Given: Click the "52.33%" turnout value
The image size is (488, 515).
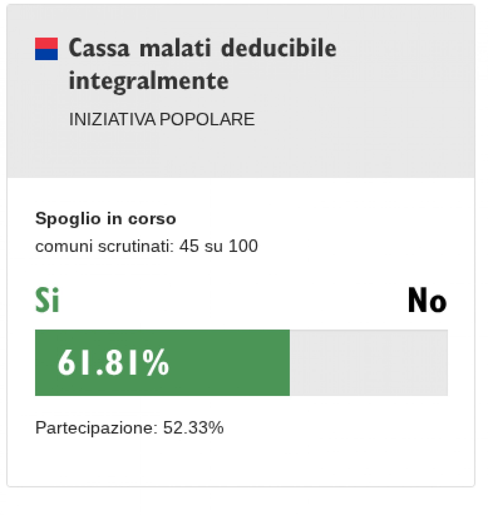Looking at the screenshot, I should 193,427.
